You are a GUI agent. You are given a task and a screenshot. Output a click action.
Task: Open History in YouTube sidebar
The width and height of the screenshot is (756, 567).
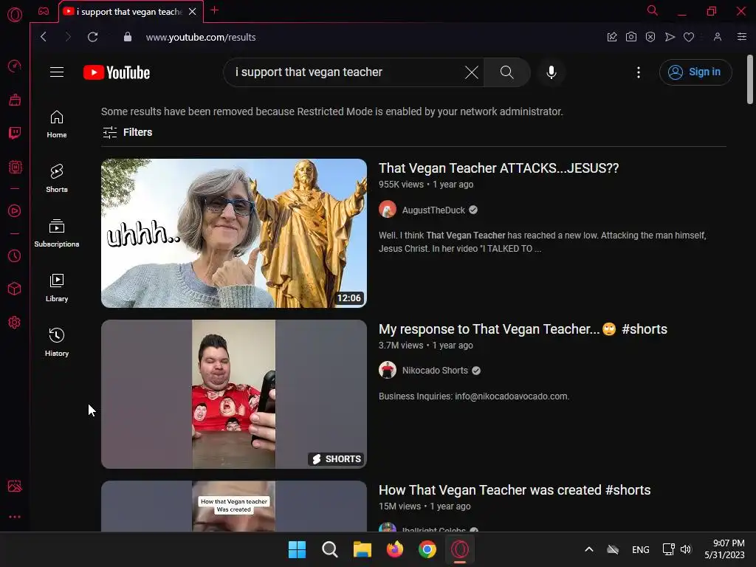tap(57, 343)
